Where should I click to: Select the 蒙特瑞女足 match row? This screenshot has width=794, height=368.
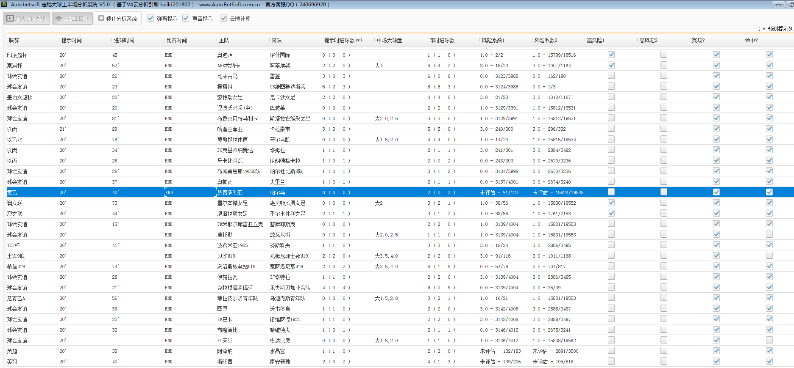[230, 97]
